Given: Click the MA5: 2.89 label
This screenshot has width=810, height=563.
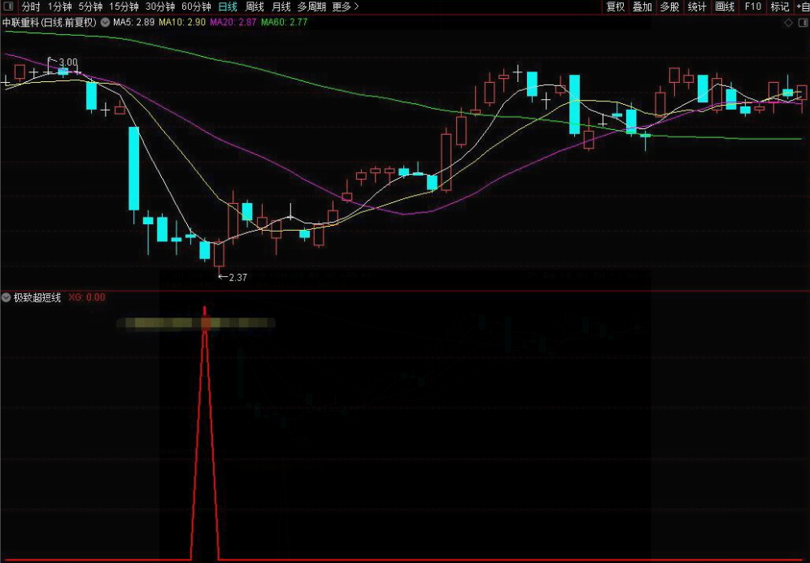Looking at the screenshot, I should pyautogui.click(x=134, y=22).
